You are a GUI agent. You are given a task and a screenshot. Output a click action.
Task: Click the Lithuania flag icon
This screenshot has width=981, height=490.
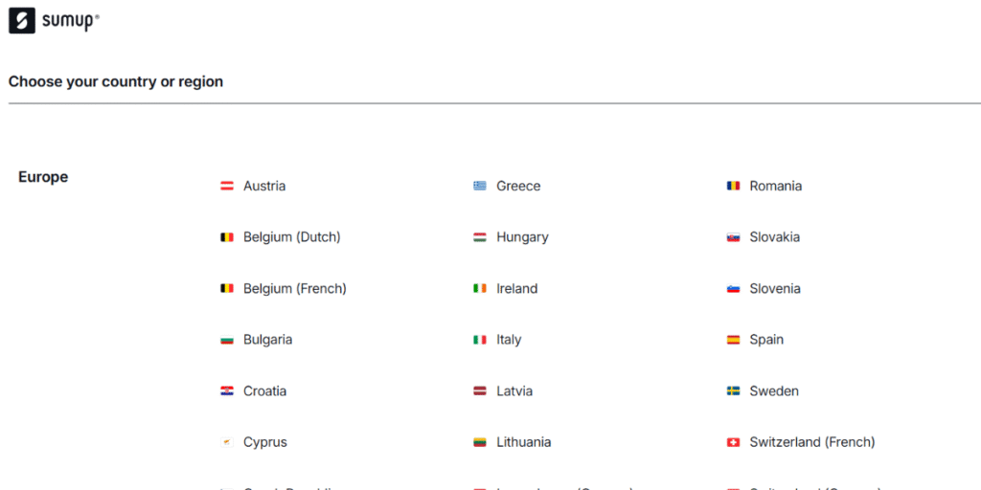point(480,442)
